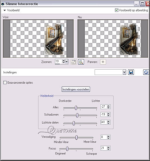This screenshot has width=150, height=161.
Task: Enable Geavanceerde opties checkbox
Action: 5,83
